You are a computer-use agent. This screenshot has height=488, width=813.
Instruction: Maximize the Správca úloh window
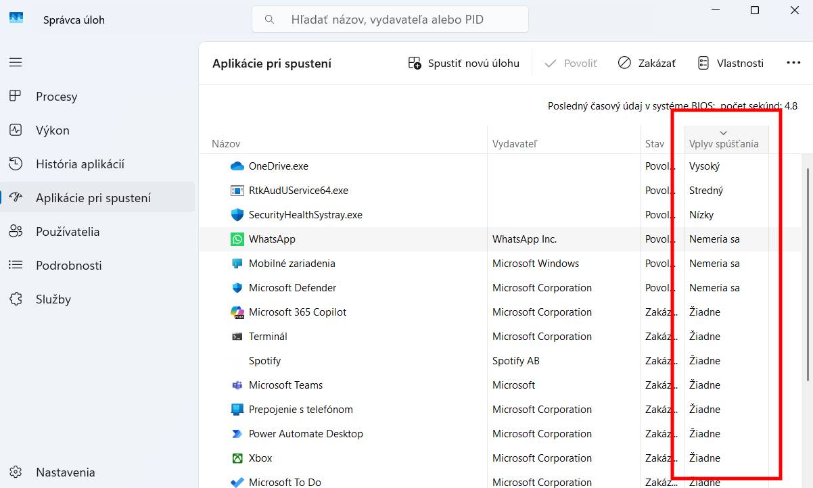tap(755, 10)
